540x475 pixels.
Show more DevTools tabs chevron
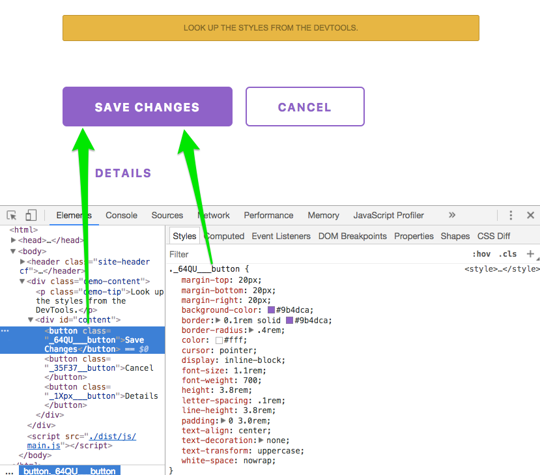pos(452,215)
